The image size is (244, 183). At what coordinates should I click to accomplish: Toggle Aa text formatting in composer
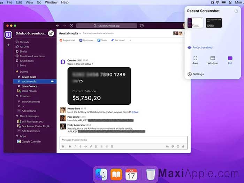point(167,146)
